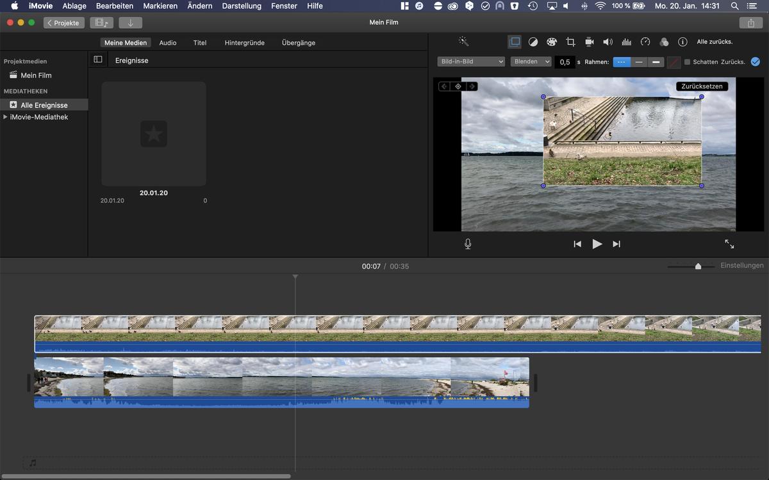Open Wi-Fi status in menu bar
The height and width of the screenshot is (480, 769).
[x=600, y=6]
